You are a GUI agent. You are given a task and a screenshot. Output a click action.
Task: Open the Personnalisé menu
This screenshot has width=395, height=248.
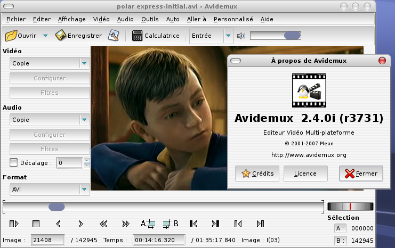click(233, 19)
